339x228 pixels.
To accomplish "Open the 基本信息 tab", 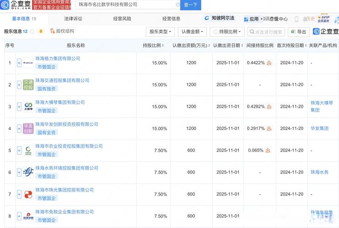I will tap(24, 19).
